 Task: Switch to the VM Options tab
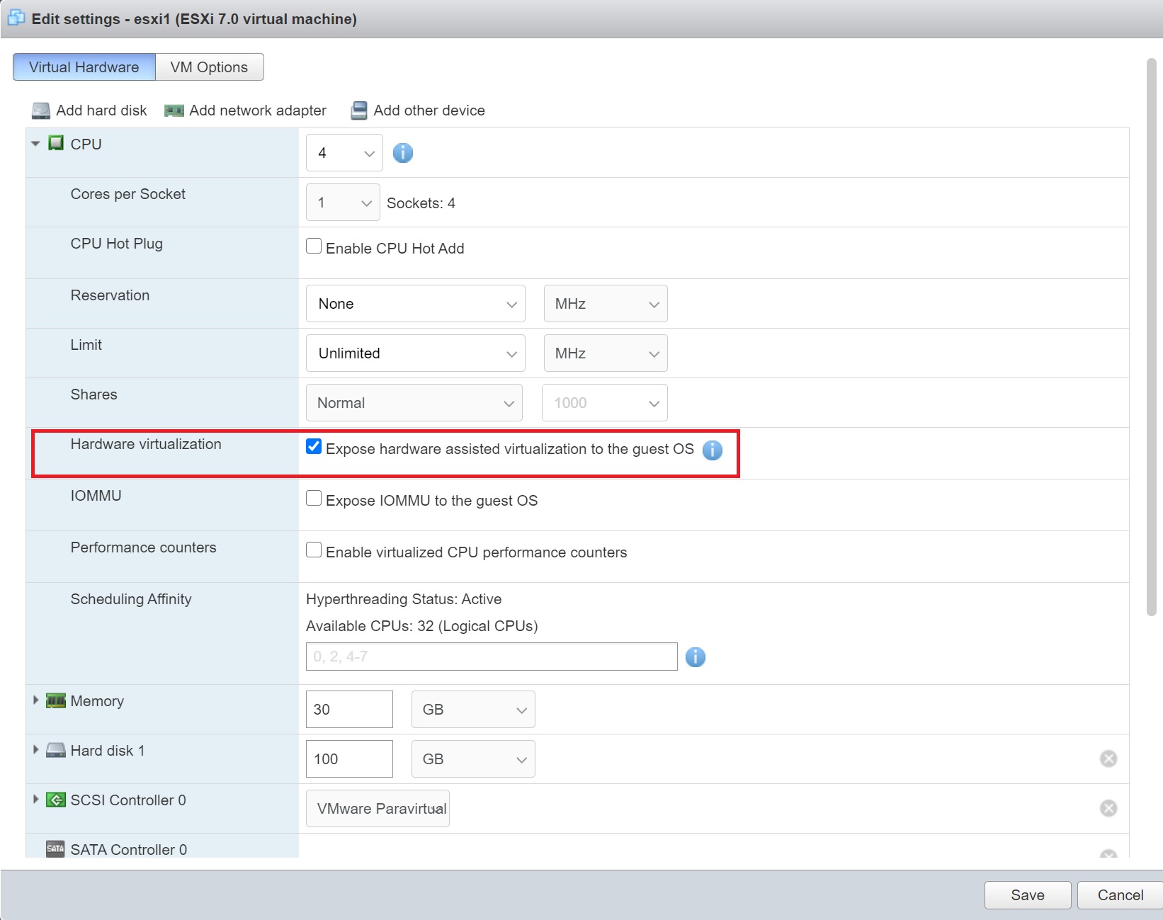point(209,67)
